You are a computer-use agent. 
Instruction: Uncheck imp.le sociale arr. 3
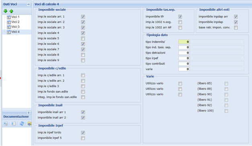tap(83, 27)
